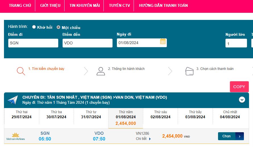Screen dimensions: 253x147
Task: Click the paper airplane flight icon
Action: click(13, 100)
